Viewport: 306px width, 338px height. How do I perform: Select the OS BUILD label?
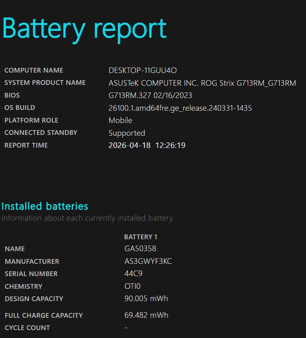pos(19,108)
